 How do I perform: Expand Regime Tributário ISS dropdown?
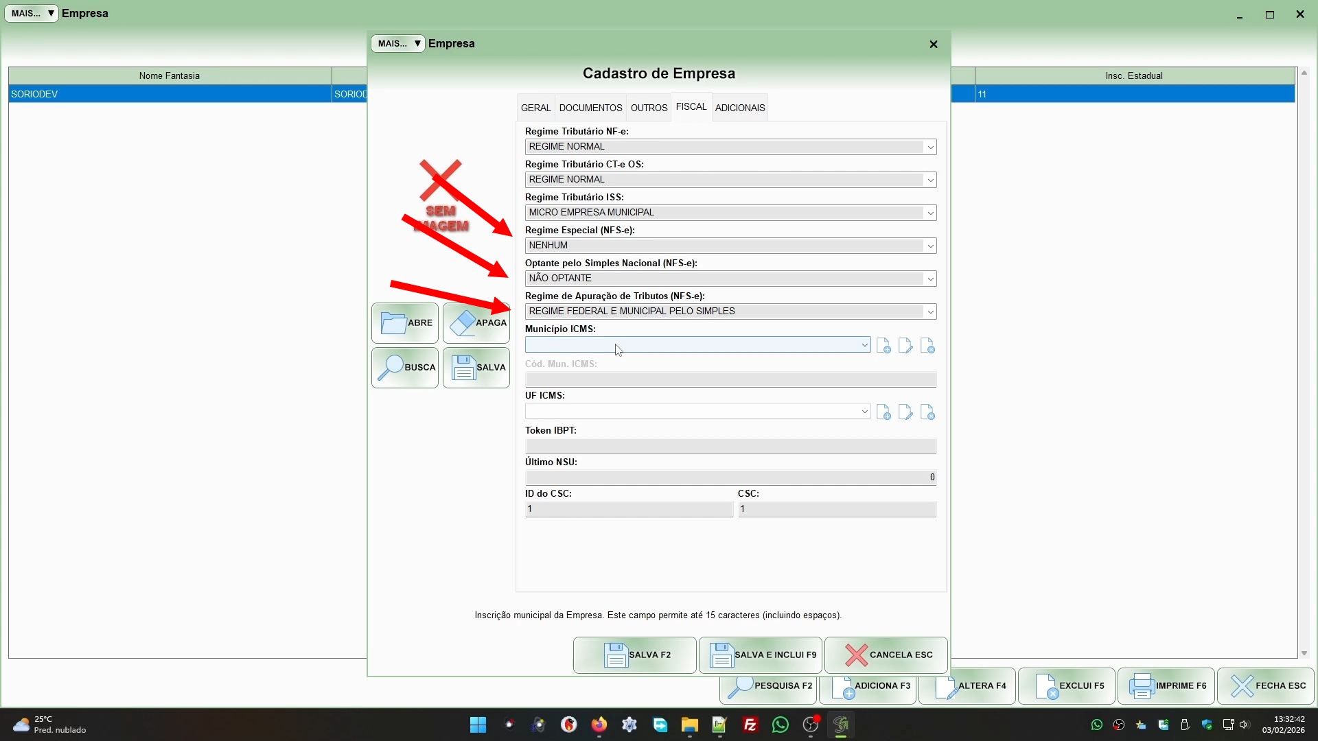[x=930, y=213]
